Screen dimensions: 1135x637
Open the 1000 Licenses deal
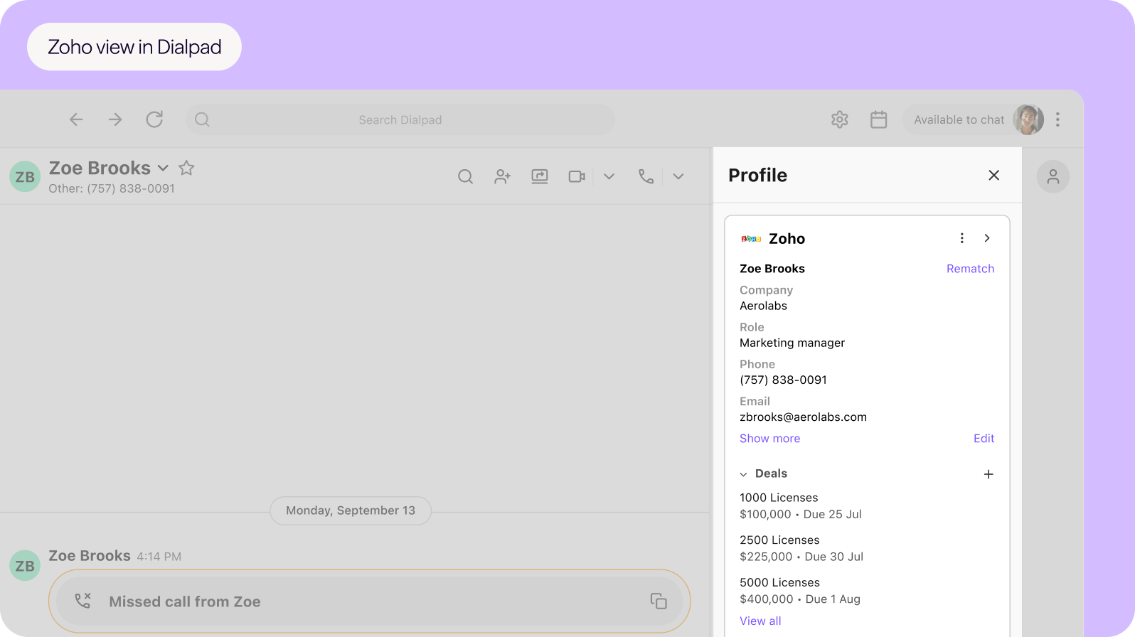[x=779, y=498]
